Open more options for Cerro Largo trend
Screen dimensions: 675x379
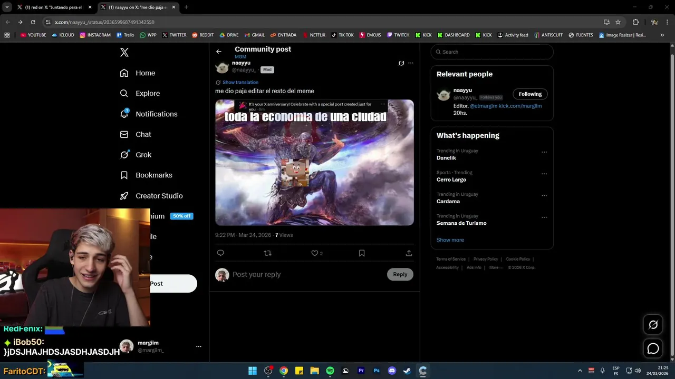click(544, 174)
